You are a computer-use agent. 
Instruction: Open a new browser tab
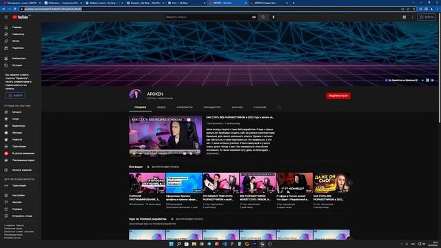[x=294, y=3]
